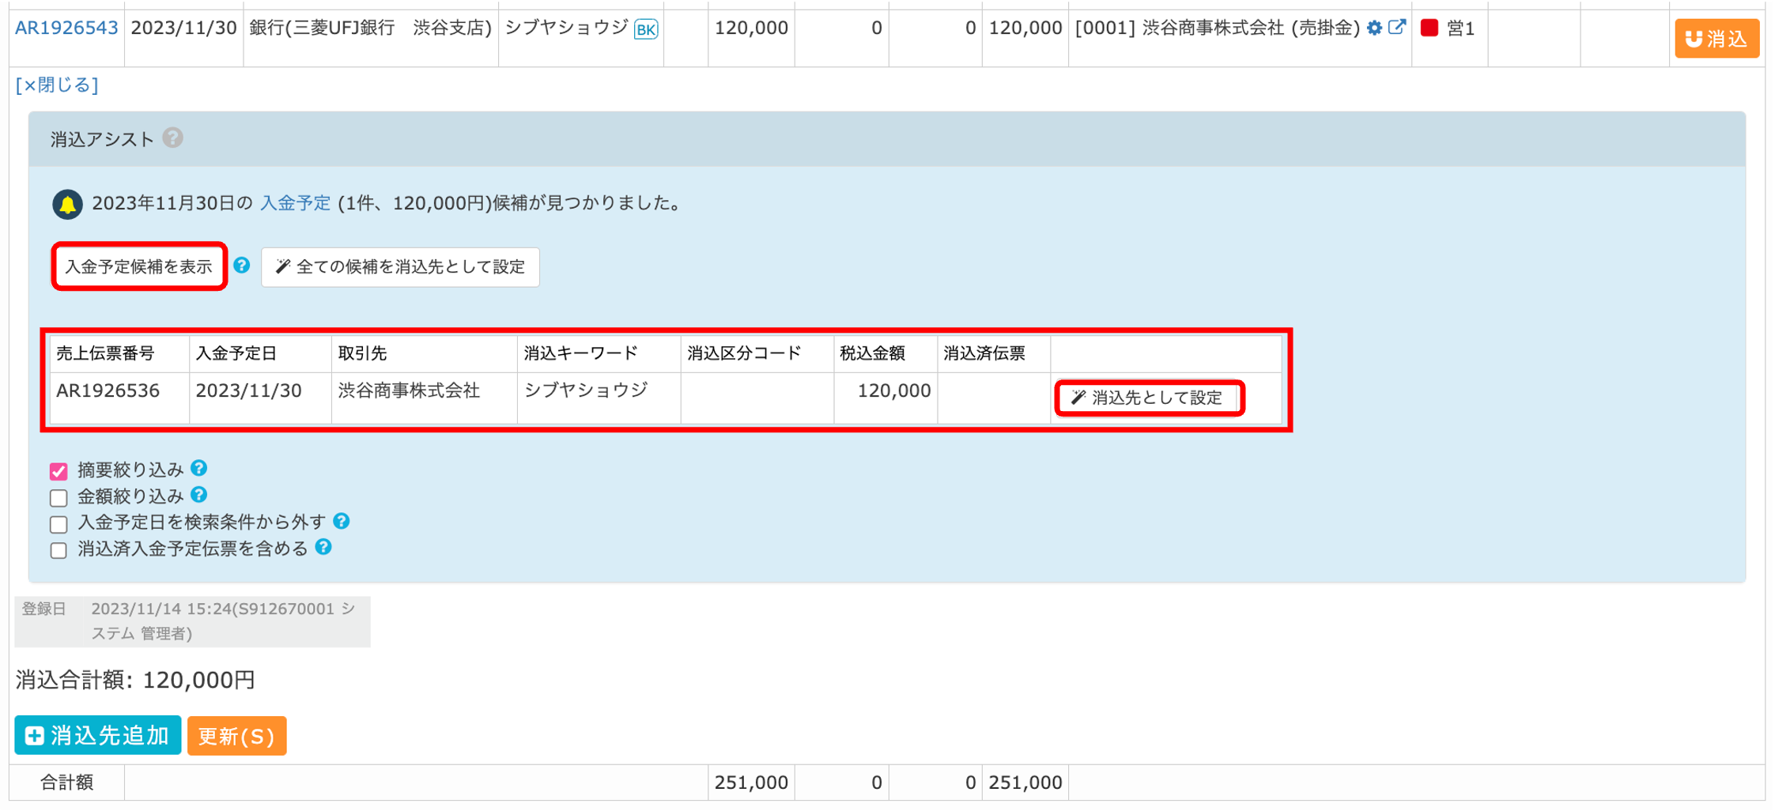1775x811 pixels.
Task: Click 登録日 timestamp 2023/11/14 15:24
Action: (x=223, y=621)
